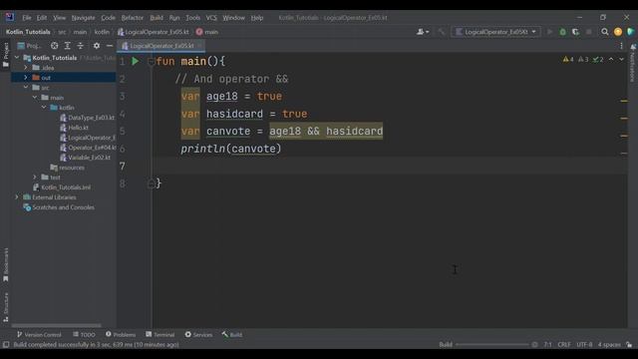Collapse the main folder arrow
Viewport: 638px width, 359px height.
coord(35,98)
